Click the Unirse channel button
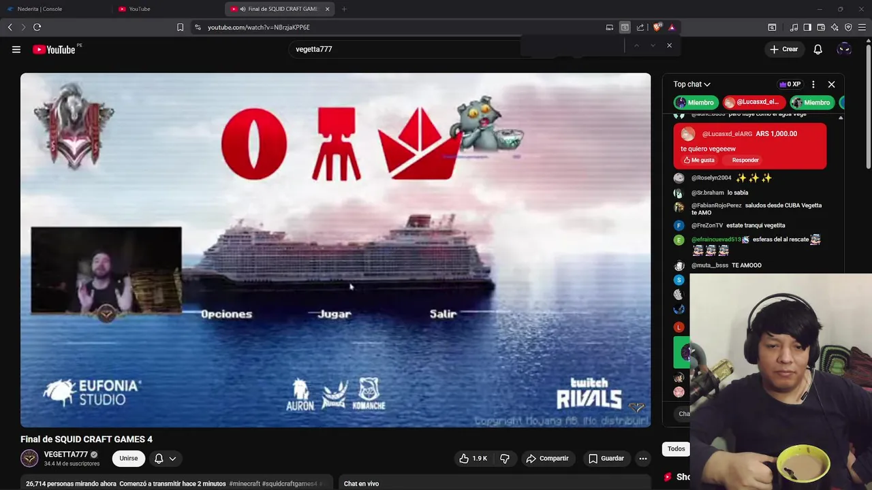Image resolution: width=872 pixels, height=490 pixels. click(128, 459)
